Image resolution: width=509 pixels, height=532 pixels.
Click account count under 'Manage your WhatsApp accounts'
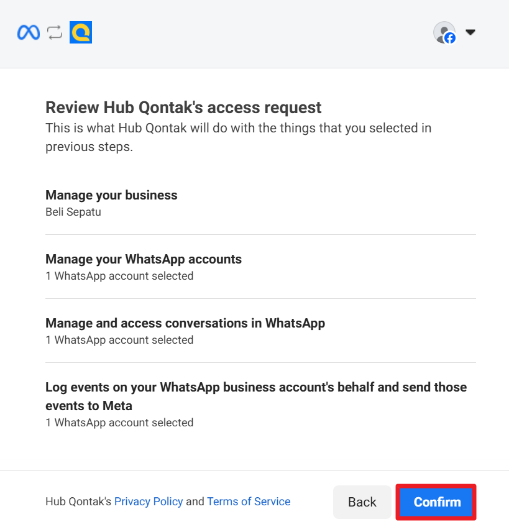pos(119,276)
